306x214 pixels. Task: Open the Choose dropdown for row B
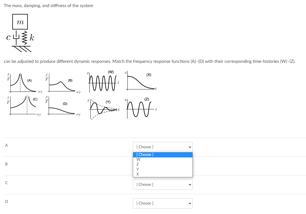[163, 164]
